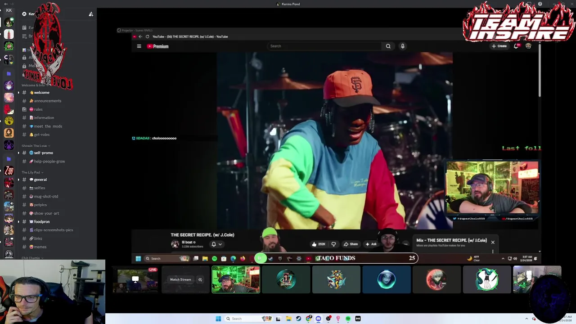The width and height of the screenshot is (576, 324).
Task: Open YouTube notifications bell
Action: [517, 46]
